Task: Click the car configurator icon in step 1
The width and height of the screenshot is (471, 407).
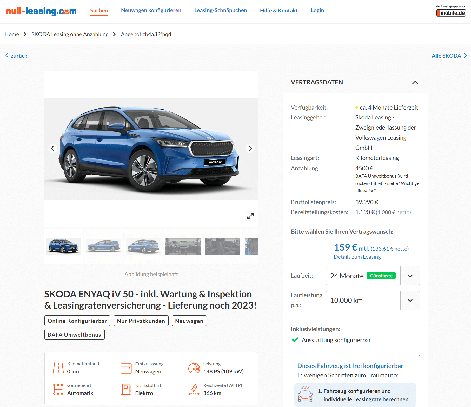Action: point(305,393)
